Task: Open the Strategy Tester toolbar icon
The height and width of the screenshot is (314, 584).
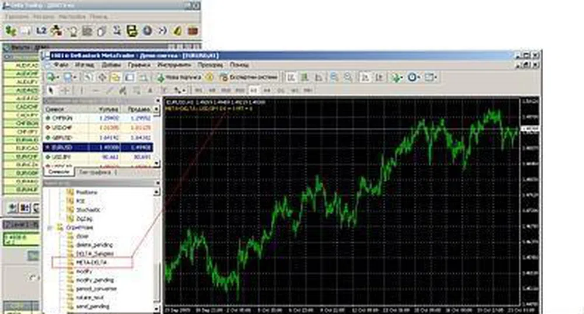Action: [x=143, y=78]
